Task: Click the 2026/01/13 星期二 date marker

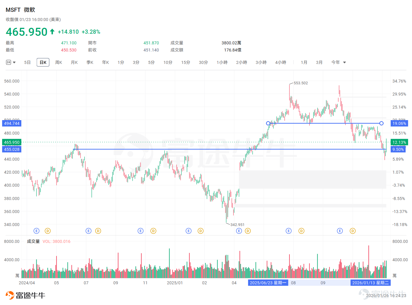Action: [371, 283]
